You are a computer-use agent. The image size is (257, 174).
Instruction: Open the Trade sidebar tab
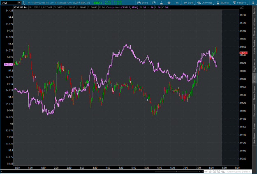click(x=255, y=11)
